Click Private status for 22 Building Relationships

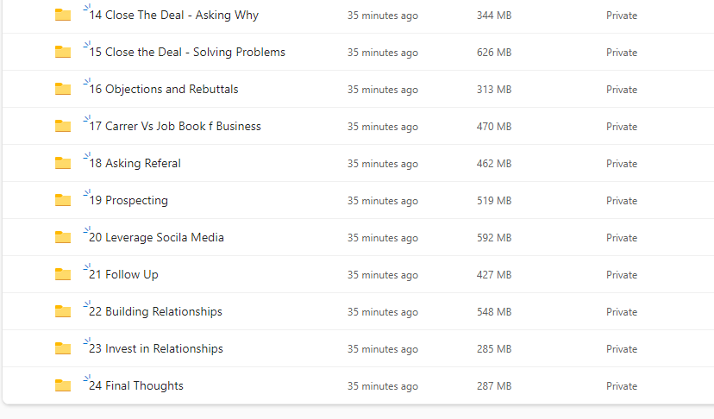(622, 312)
